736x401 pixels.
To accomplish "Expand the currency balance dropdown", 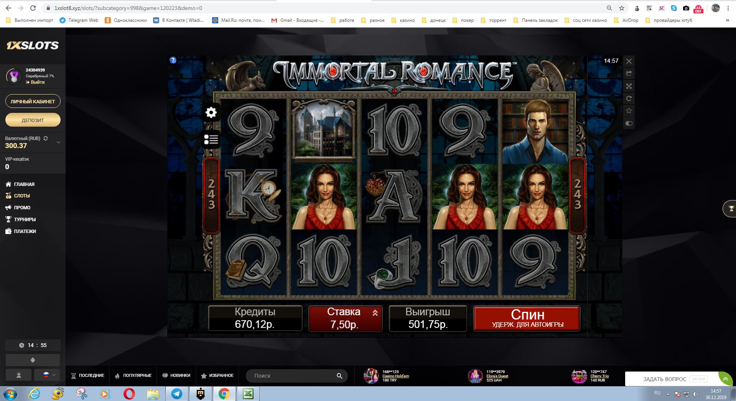I will (x=59, y=142).
